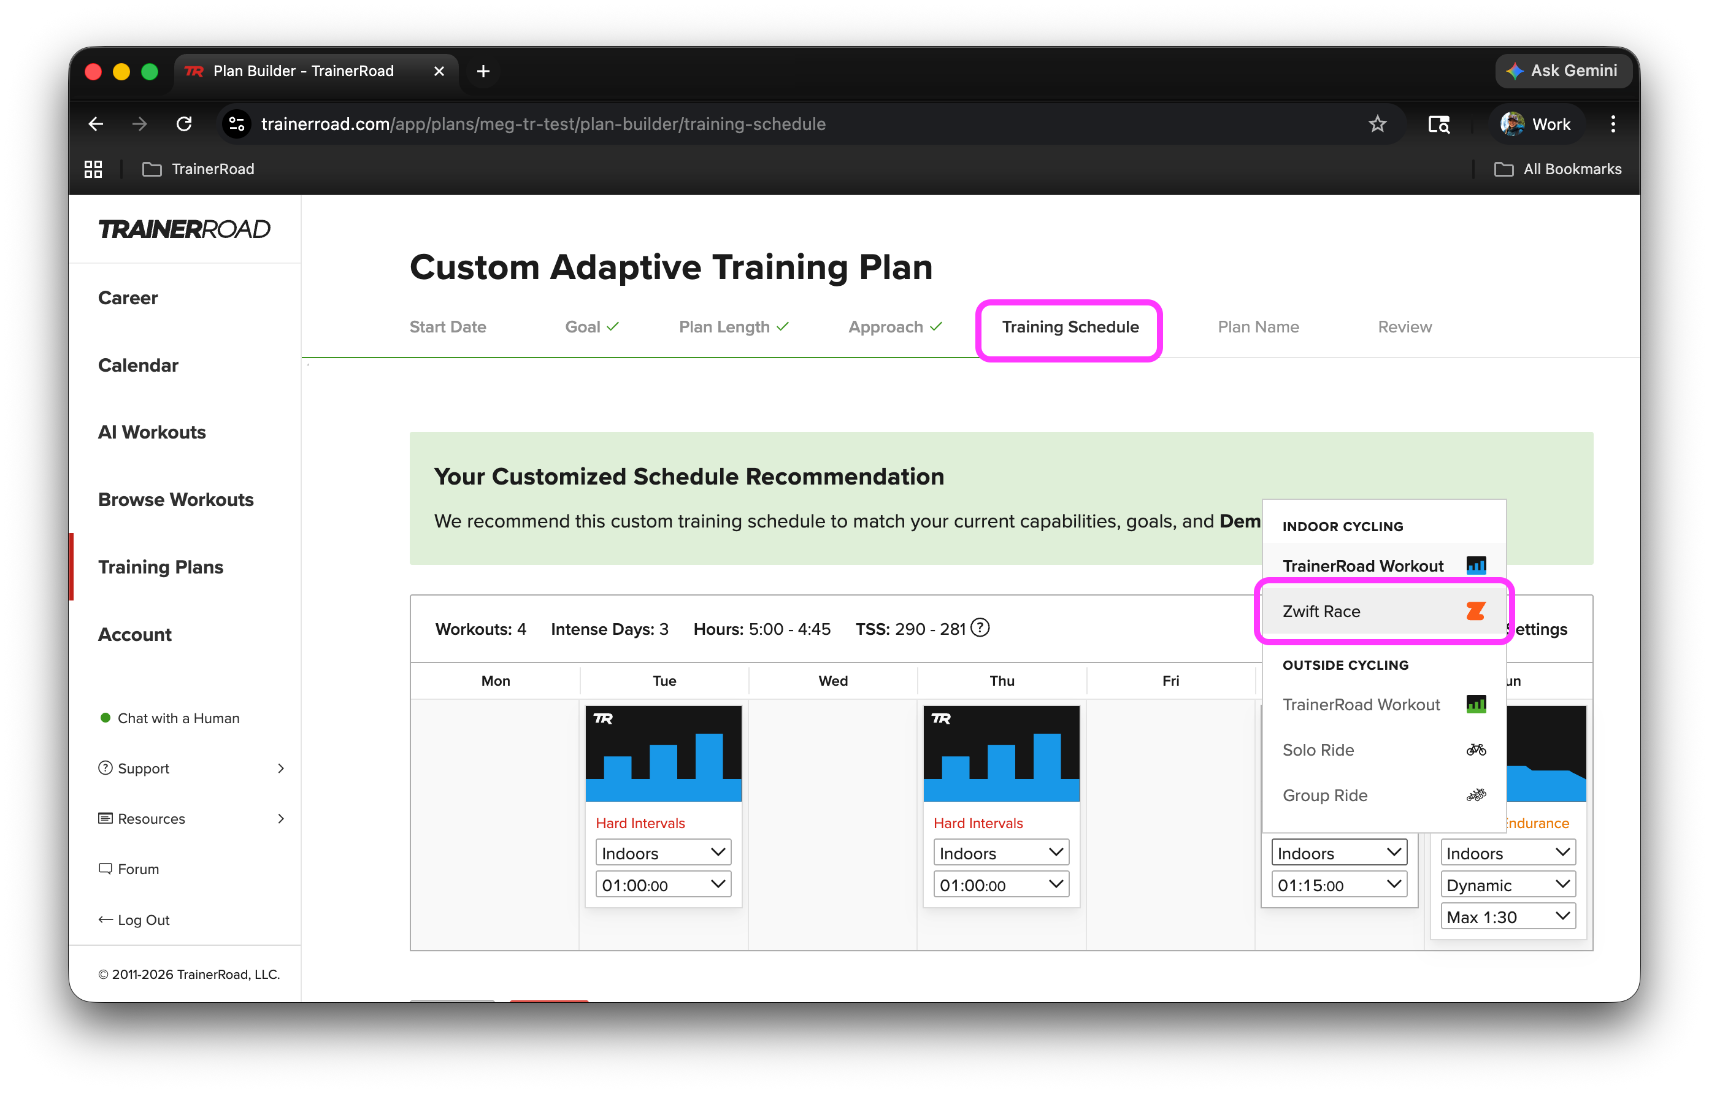1709x1093 pixels.
Task: Open the All Bookmarks folder
Action: point(1558,169)
